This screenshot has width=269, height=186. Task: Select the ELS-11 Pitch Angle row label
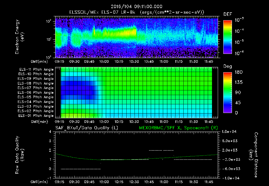click(36, 70)
